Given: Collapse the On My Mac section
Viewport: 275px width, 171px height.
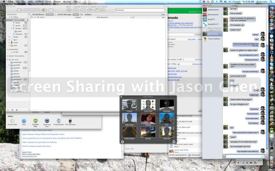Looking at the screenshot, I should (8, 60).
